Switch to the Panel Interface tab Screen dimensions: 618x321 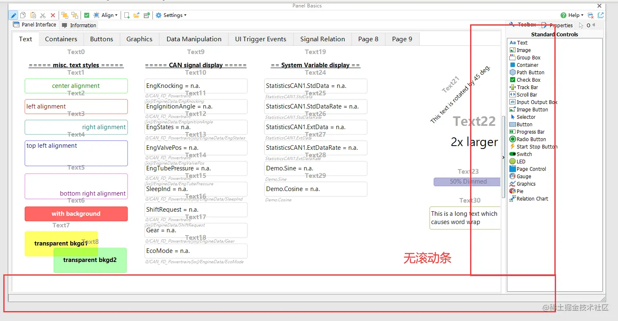click(x=35, y=25)
